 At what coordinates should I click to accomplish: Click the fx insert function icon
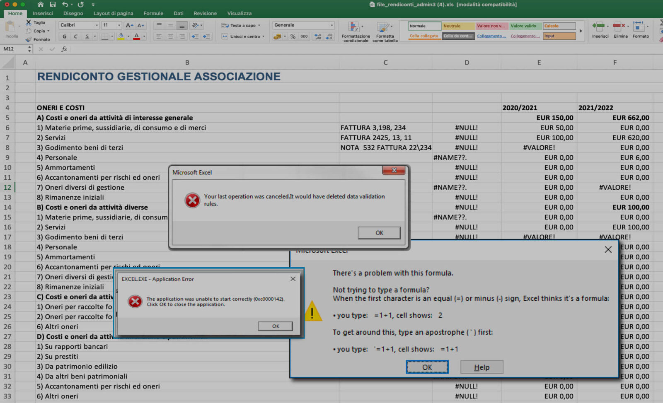pyautogui.click(x=64, y=49)
